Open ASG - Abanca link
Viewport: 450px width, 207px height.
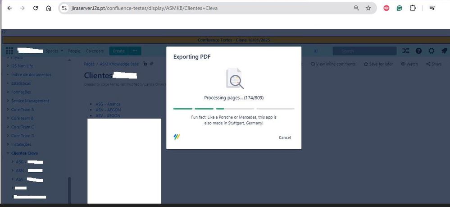(x=108, y=104)
